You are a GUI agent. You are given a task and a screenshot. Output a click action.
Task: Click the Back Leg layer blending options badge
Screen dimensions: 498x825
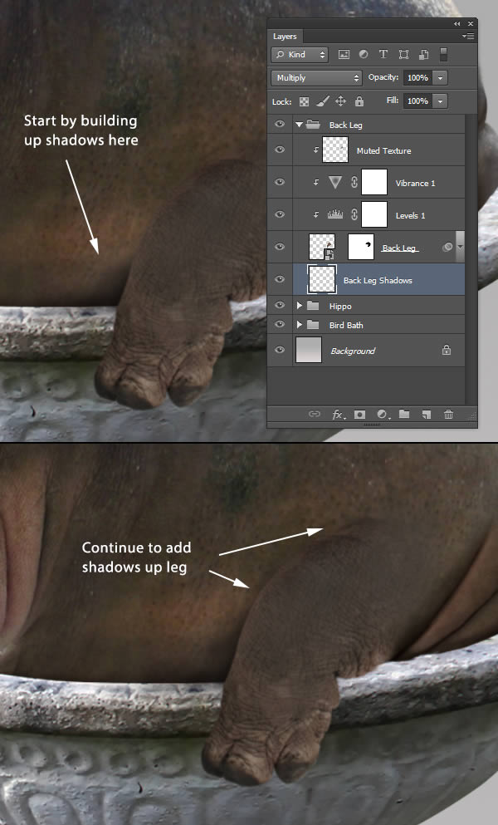447,246
